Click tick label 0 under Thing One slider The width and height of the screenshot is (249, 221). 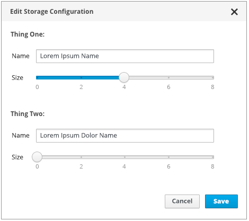37,87
